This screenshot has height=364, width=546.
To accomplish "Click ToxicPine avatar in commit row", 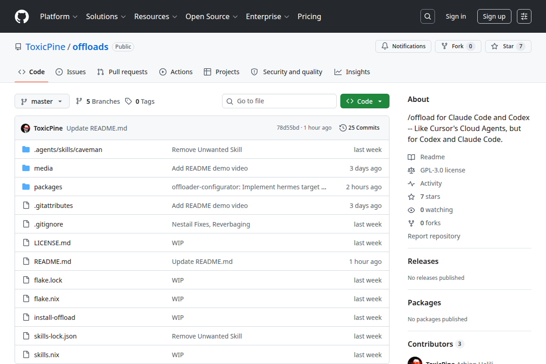I will pyautogui.click(x=25, y=128).
